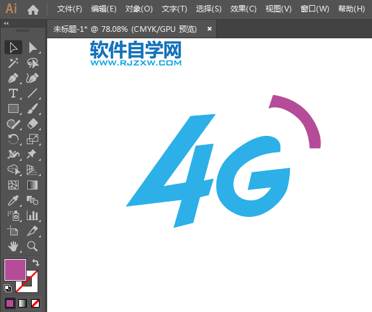Close the 未标题-1 document tab
Screen dimensions: 372x312
coord(210,29)
